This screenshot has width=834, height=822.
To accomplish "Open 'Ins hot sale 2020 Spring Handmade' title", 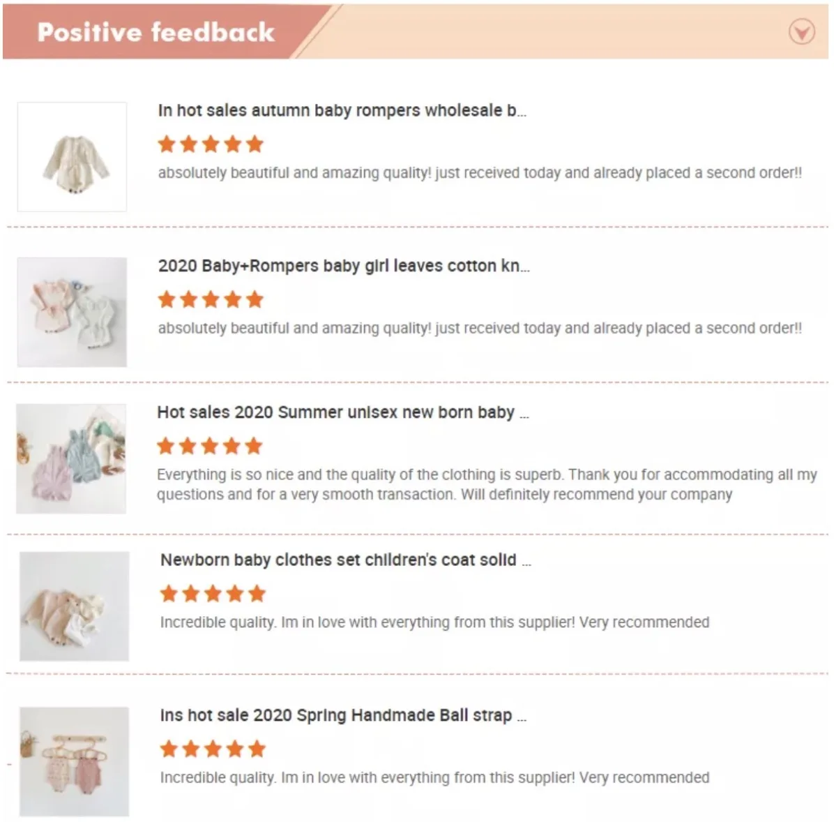I will tap(343, 715).
